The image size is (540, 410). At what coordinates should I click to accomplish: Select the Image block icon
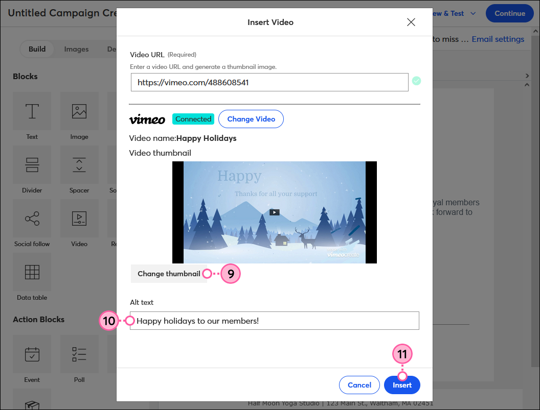pos(79,111)
